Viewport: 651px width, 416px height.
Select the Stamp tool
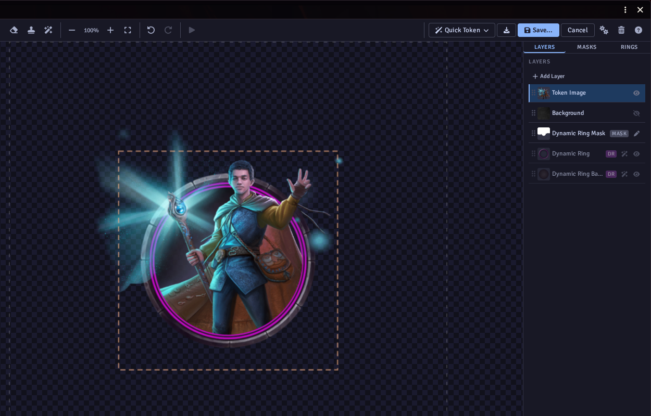coord(31,30)
